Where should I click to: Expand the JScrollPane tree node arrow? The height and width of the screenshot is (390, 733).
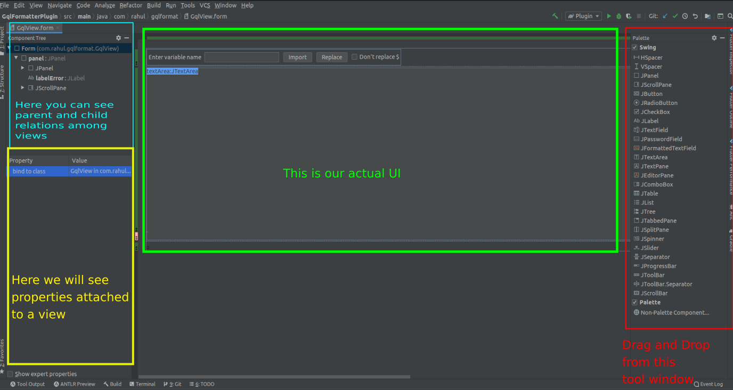(x=23, y=88)
